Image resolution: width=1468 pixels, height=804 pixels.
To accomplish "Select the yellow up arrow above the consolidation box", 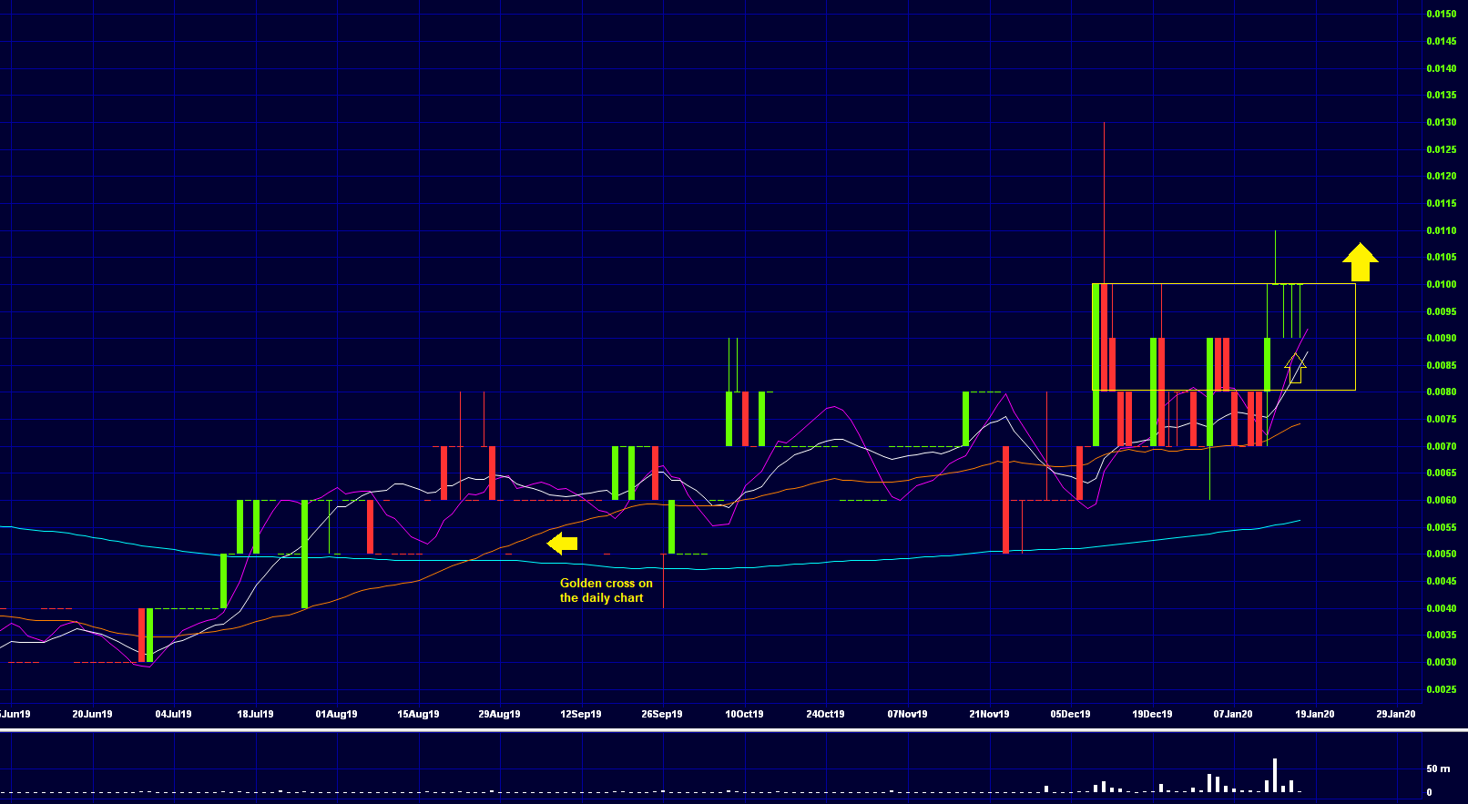I will coord(1360,261).
